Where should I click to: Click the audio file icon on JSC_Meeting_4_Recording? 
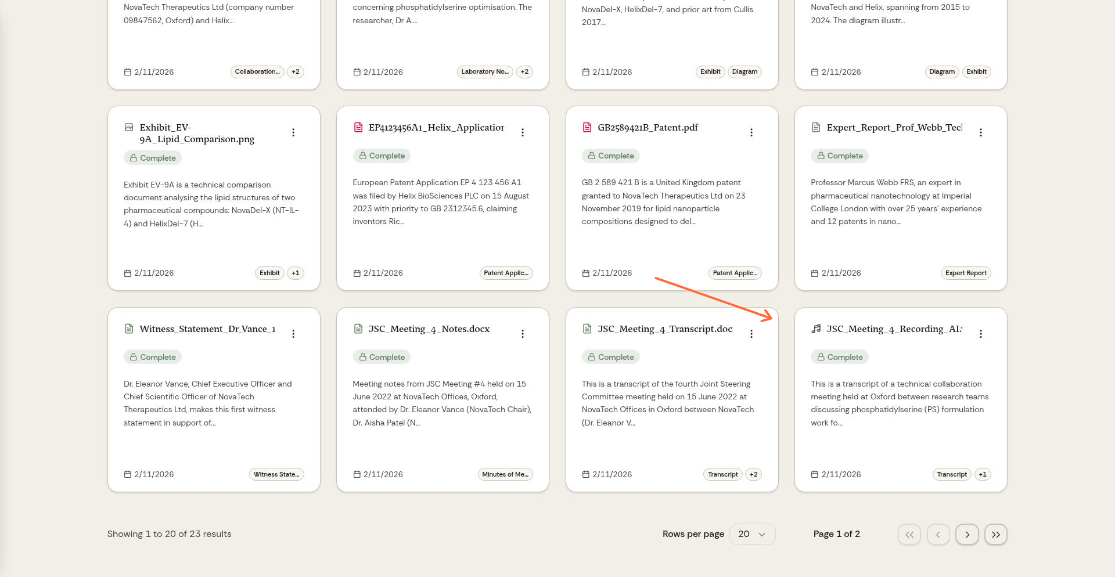pos(816,329)
